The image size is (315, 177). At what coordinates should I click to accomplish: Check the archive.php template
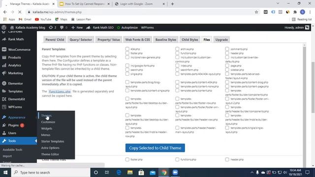177,49
